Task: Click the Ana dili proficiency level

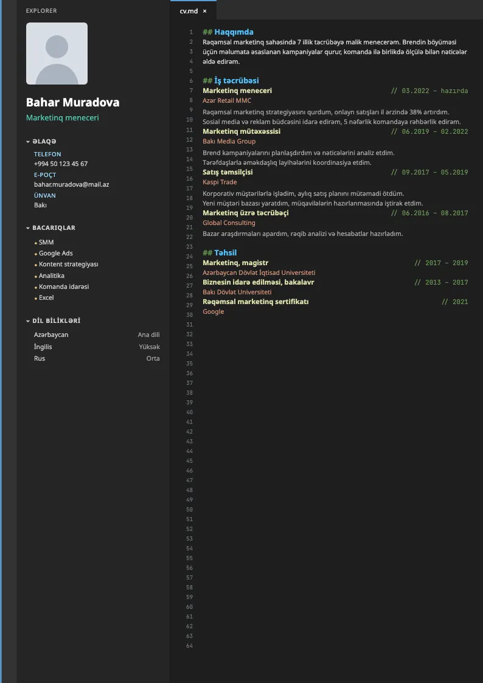Action: [149, 335]
